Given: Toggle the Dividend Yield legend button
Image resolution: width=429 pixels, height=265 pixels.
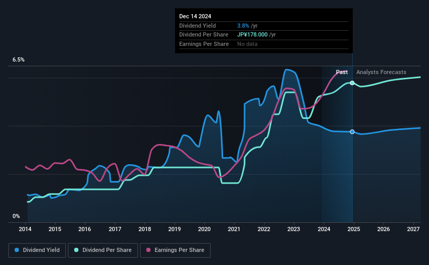Looking at the screenshot, I should (x=37, y=250).
